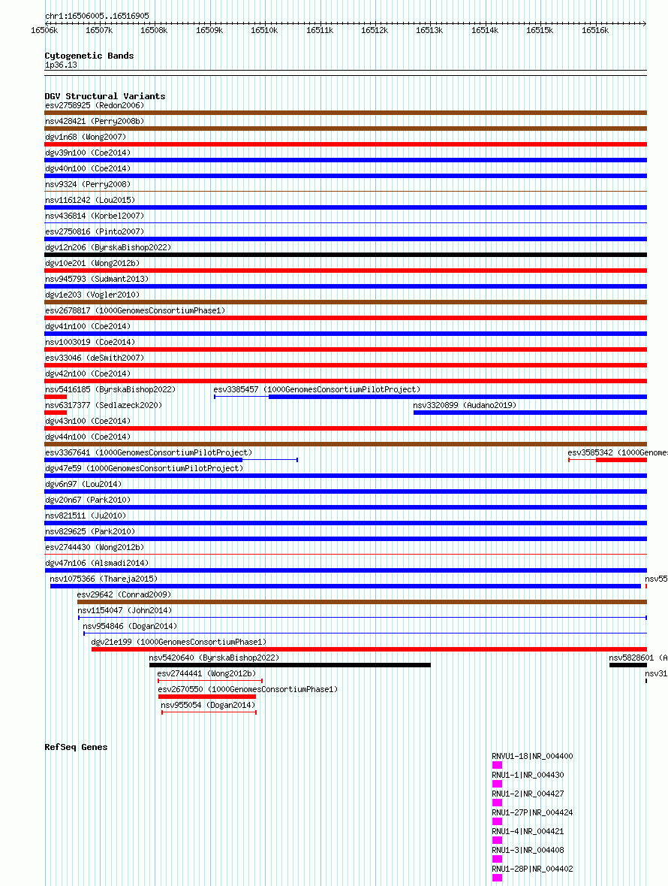Click the RefSeq Genes track title
The image size is (668, 886).
(76, 747)
